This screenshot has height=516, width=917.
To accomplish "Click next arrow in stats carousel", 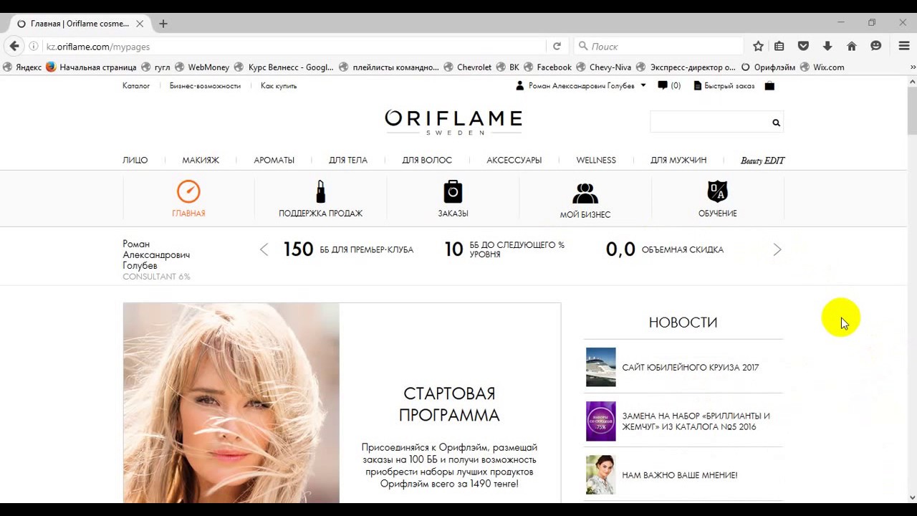I will (x=777, y=249).
